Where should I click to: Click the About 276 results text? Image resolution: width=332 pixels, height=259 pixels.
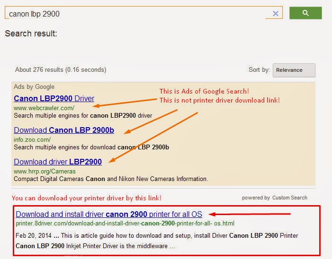[x=61, y=70]
